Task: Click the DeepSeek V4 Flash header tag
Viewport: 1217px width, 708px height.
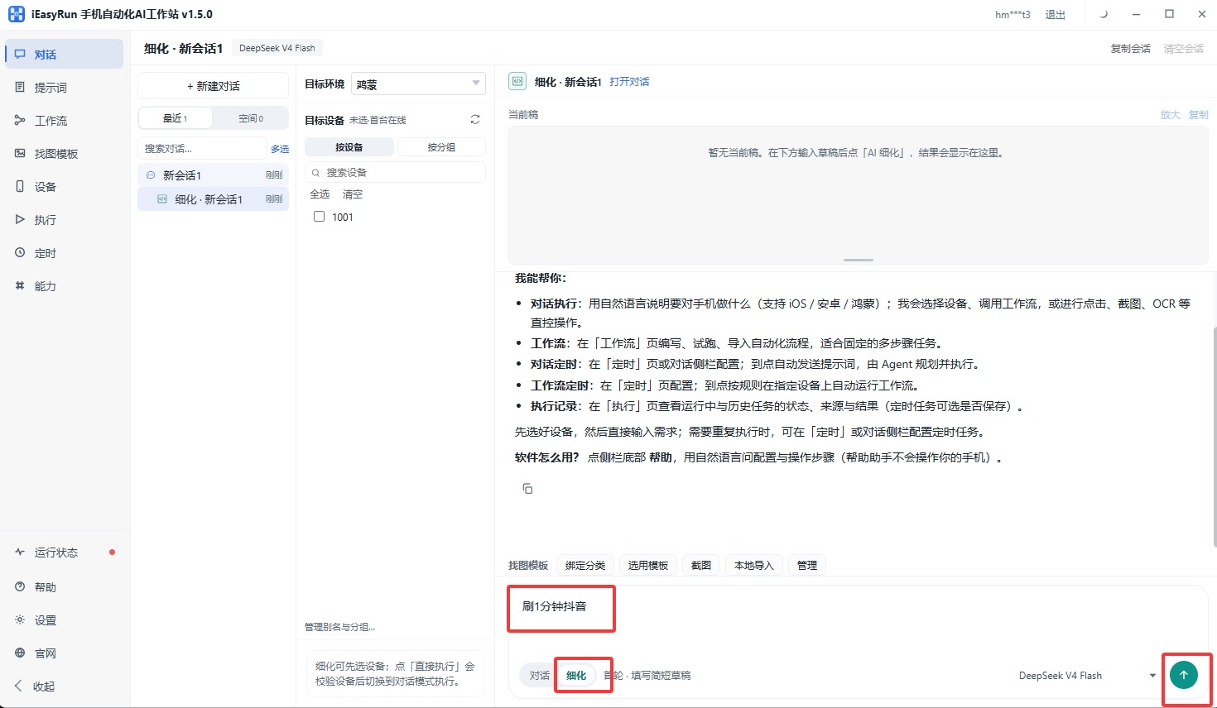Action: click(x=277, y=48)
